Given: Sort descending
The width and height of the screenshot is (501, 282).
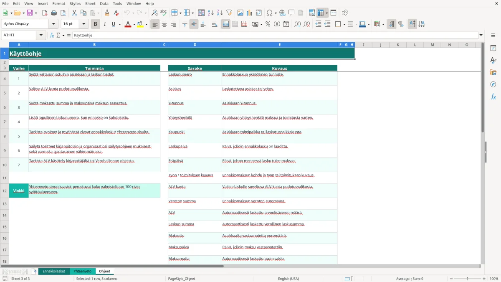Looking at the screenshot, I should click(x=220, y=13).
